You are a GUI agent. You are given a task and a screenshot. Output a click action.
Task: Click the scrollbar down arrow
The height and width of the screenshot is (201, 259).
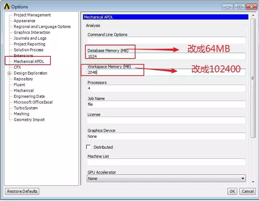(x=253, y=182)
